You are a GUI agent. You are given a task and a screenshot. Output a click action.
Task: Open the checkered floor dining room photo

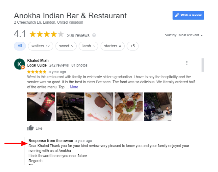(x=70, y=107)
